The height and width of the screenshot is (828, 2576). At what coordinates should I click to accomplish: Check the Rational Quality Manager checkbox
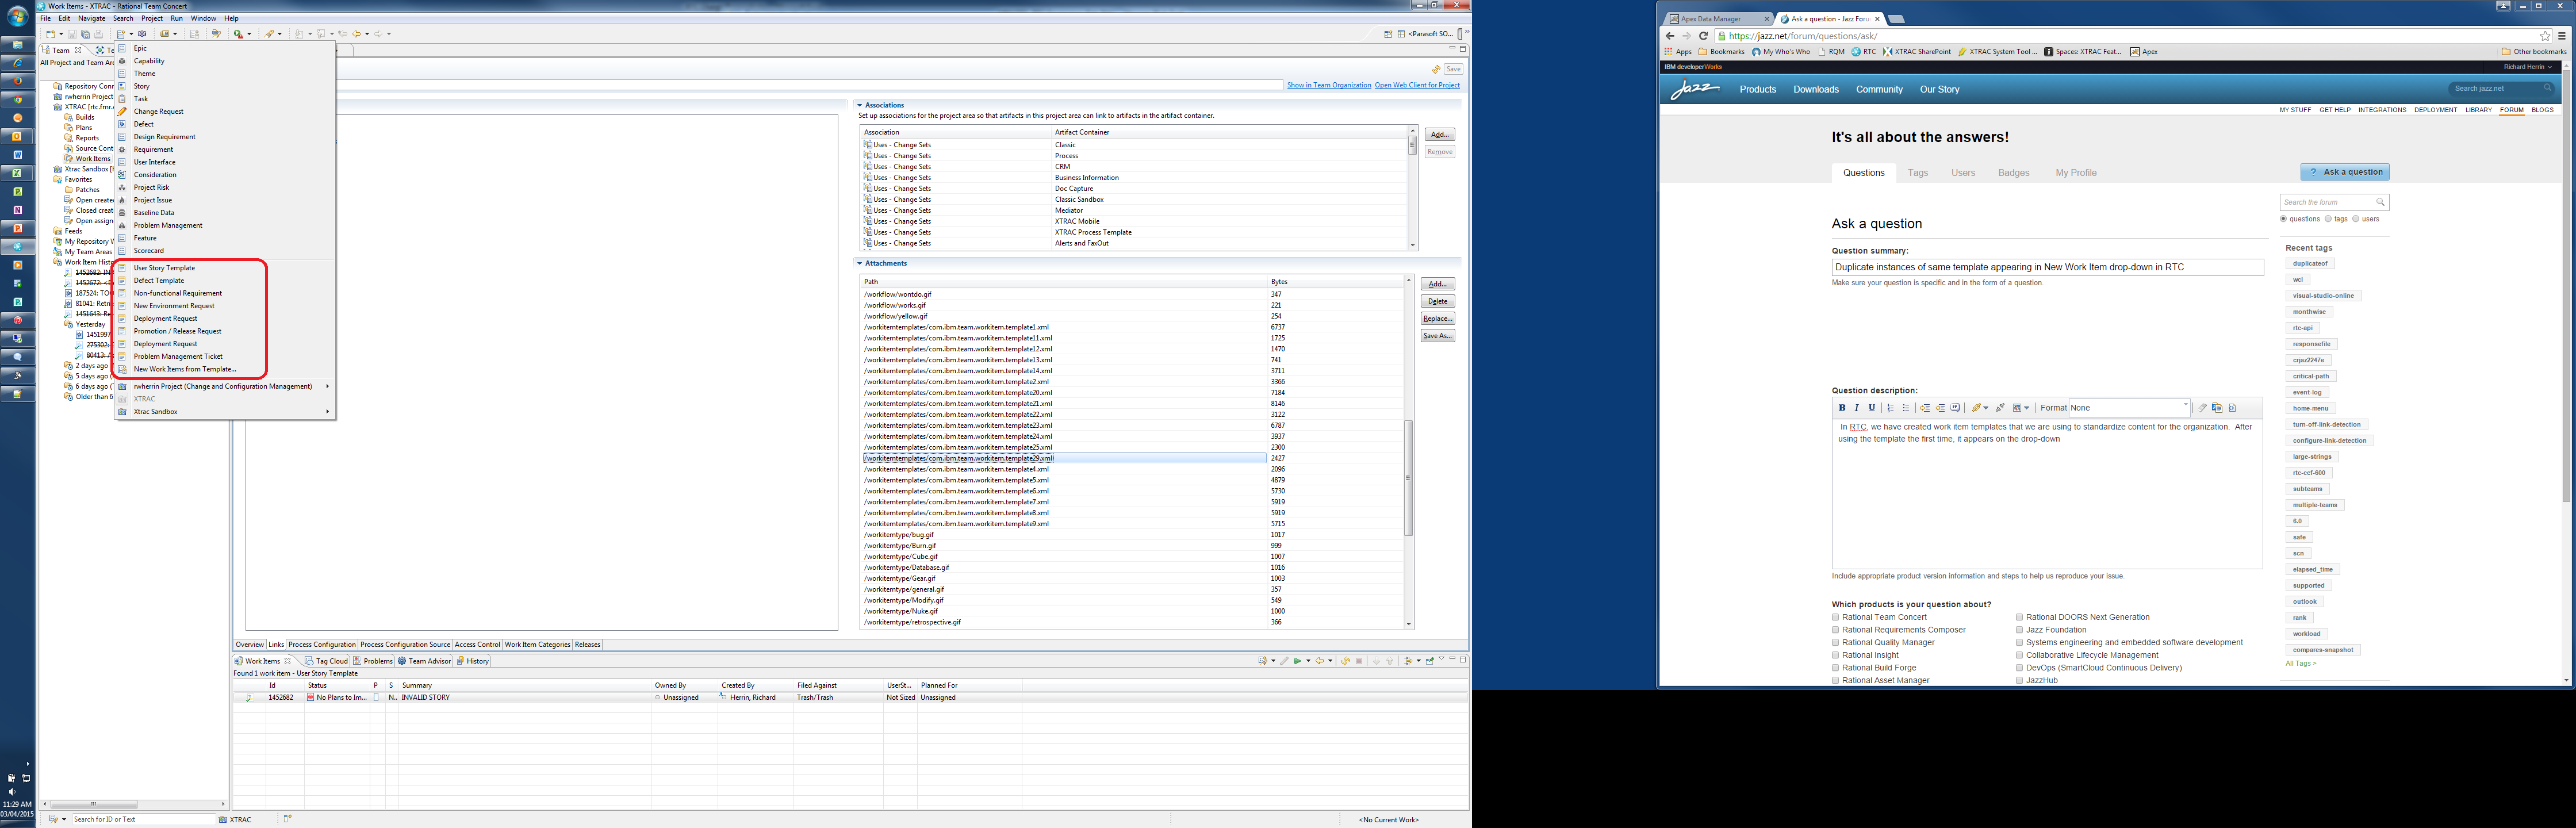[x=1836, y=642]
